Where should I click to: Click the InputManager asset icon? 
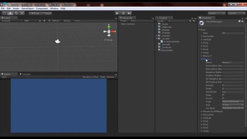tap(201, 23)
